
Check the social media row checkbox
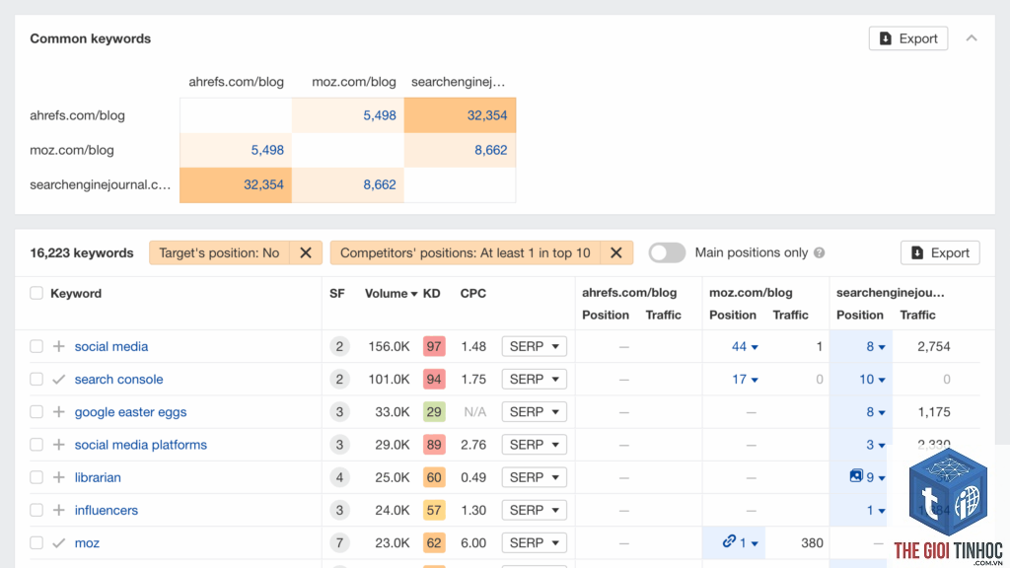pyautogui.click(x=36, y=346)
